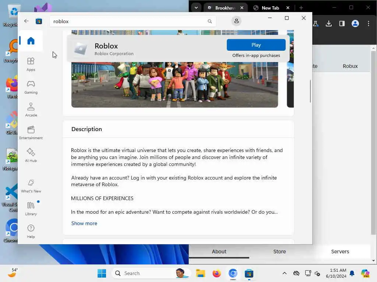Click the Roblox app logo icon
Viewport: 377px width, 282px height.
point(81,49)
